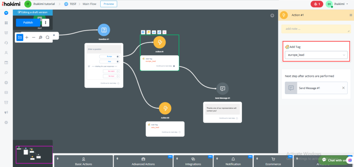Click the magnifier search tool on canvas
The height and width of the screenshot is (167, 354).
point(48,37)
